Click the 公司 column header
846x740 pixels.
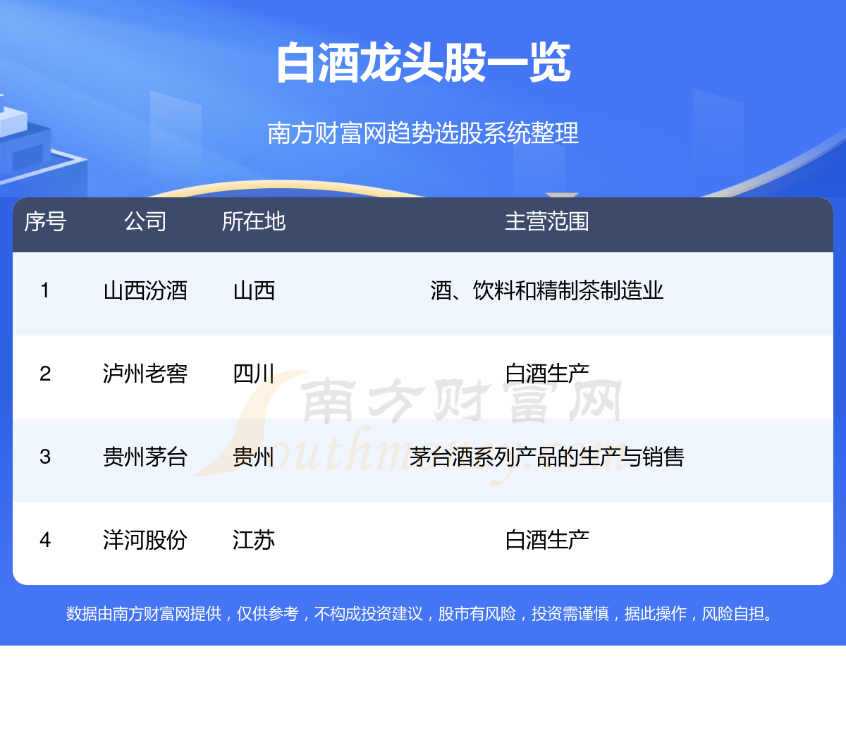(145, 221)
